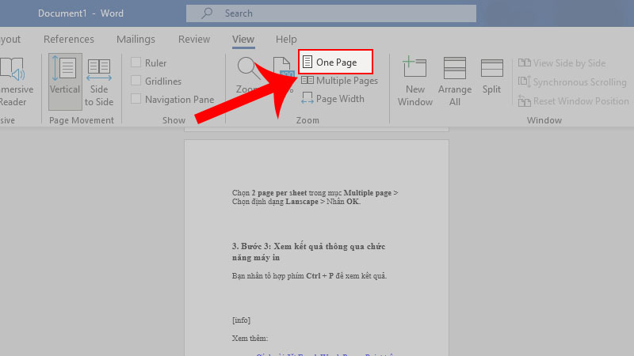Image resolution: width=634 pixels, height=356 pixels.
Task: Click the 'Xem thêm:' line
Action: 250,339
